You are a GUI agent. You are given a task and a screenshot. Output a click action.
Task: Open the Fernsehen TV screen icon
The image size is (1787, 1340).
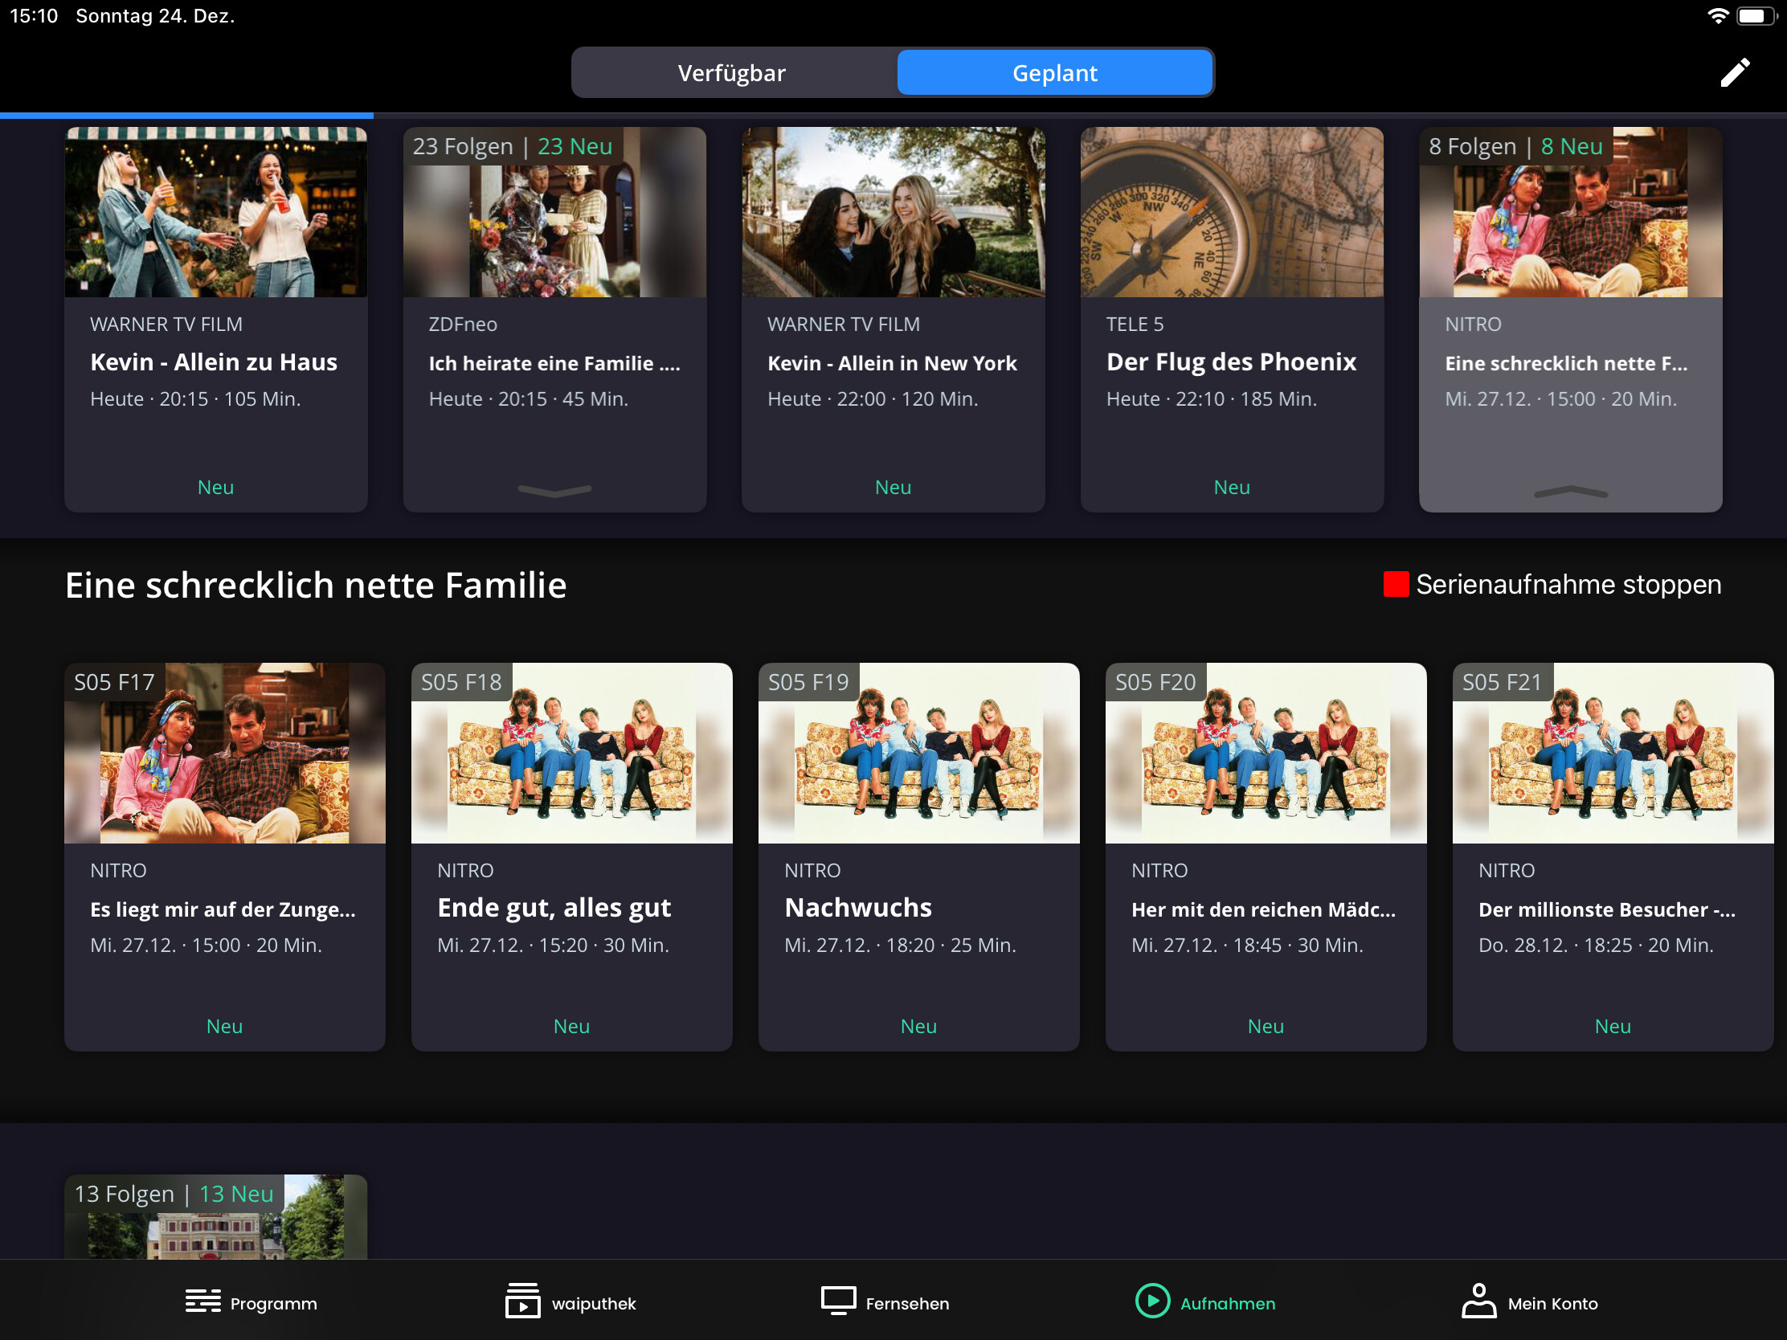(x=838, y=1301)
